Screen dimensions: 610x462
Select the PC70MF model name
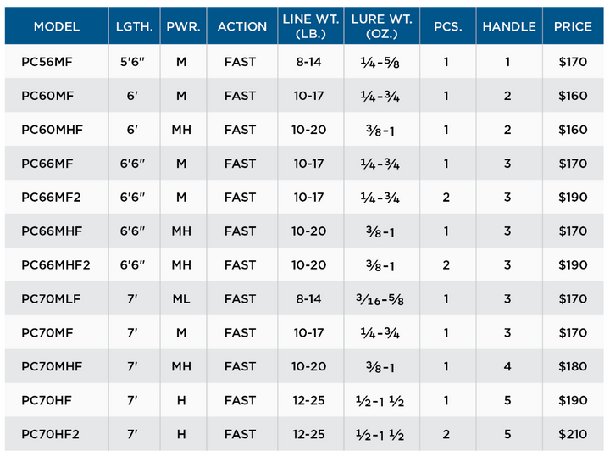[x=47, y=333]
